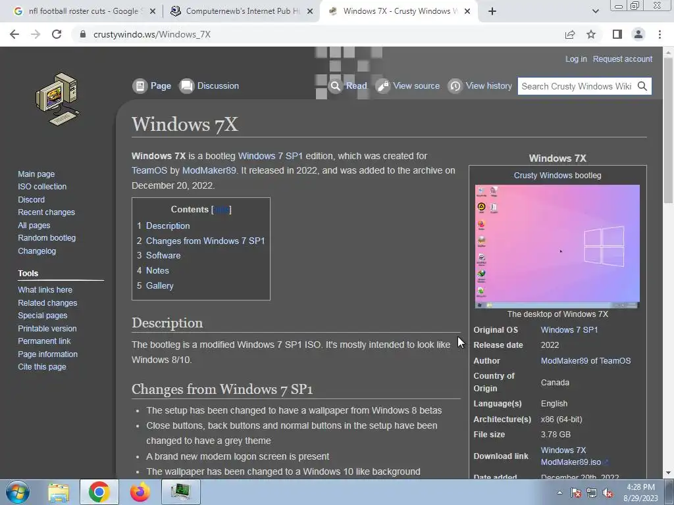Viewport: 674px width, 505px height.
Task: Open the Chrome profile avatar
Action: pyautogui.click(x=638, y=34)
